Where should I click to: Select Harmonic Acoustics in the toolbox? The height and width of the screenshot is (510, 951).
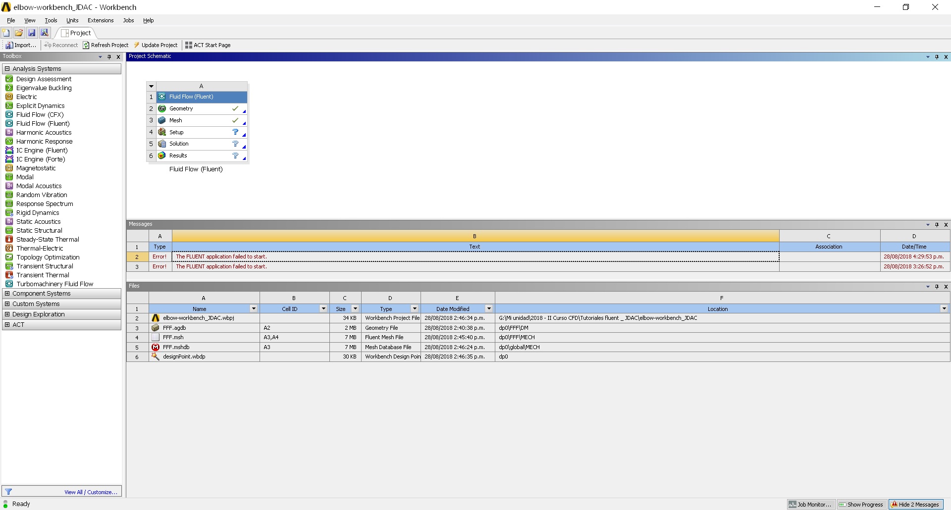pyautogui.click(x=44, y=132)
